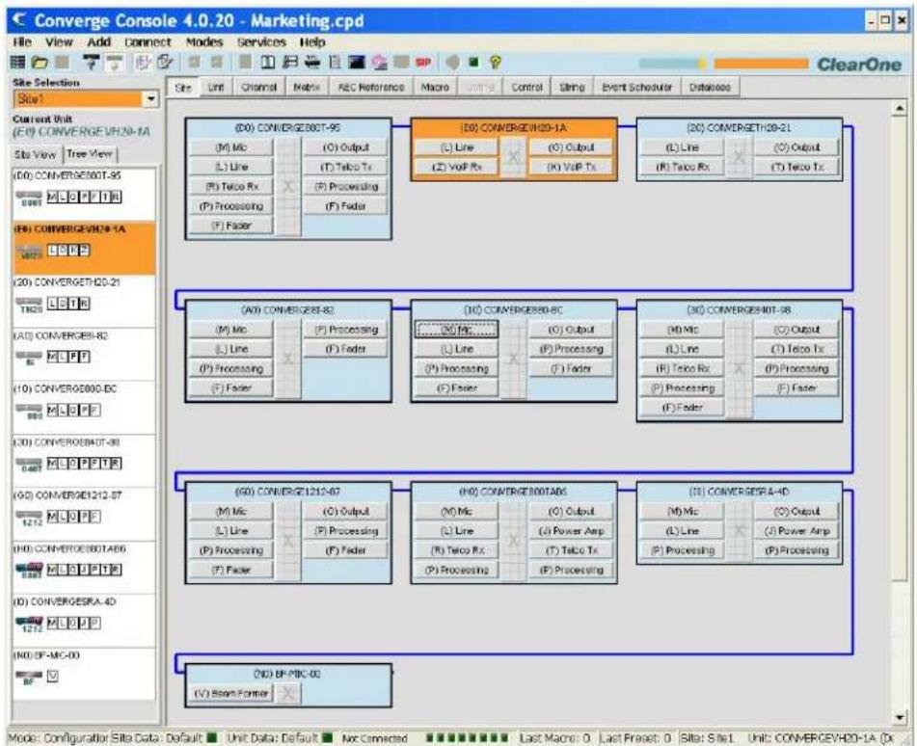
Task: Click the (D0) CONVERGE880T-95 box title
Action: tap(287, 127)
